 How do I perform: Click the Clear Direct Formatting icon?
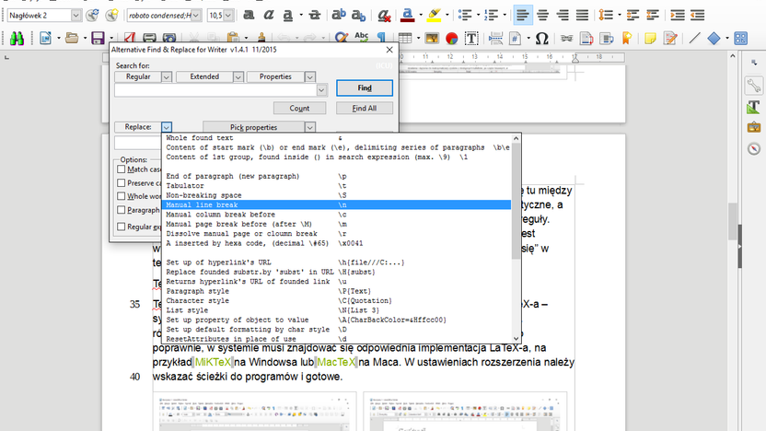(384, 15)
